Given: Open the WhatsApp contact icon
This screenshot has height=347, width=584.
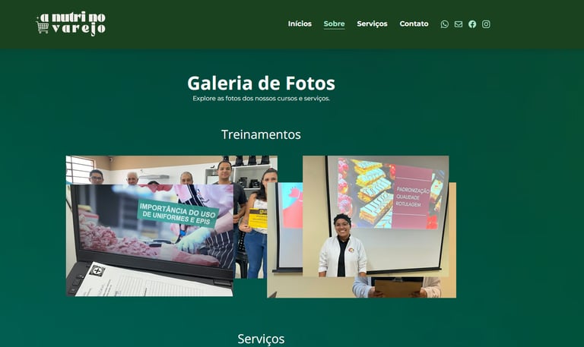Looking at the screenshot, I should coord(444,24).
